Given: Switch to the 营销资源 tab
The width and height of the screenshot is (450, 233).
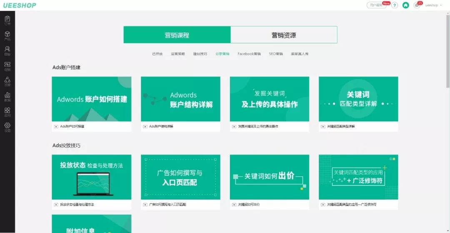Looking at the screenshot, I should [284, 35].
